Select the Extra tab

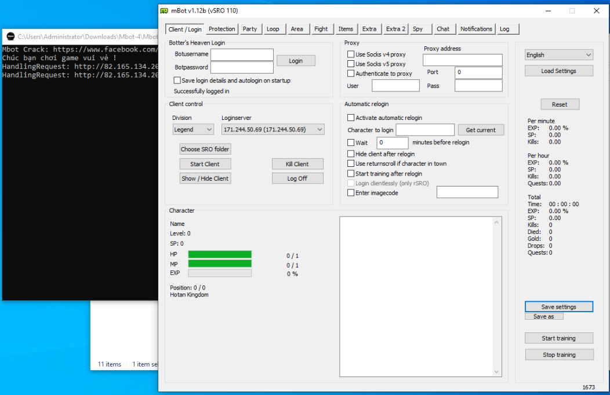coord(369,29)
